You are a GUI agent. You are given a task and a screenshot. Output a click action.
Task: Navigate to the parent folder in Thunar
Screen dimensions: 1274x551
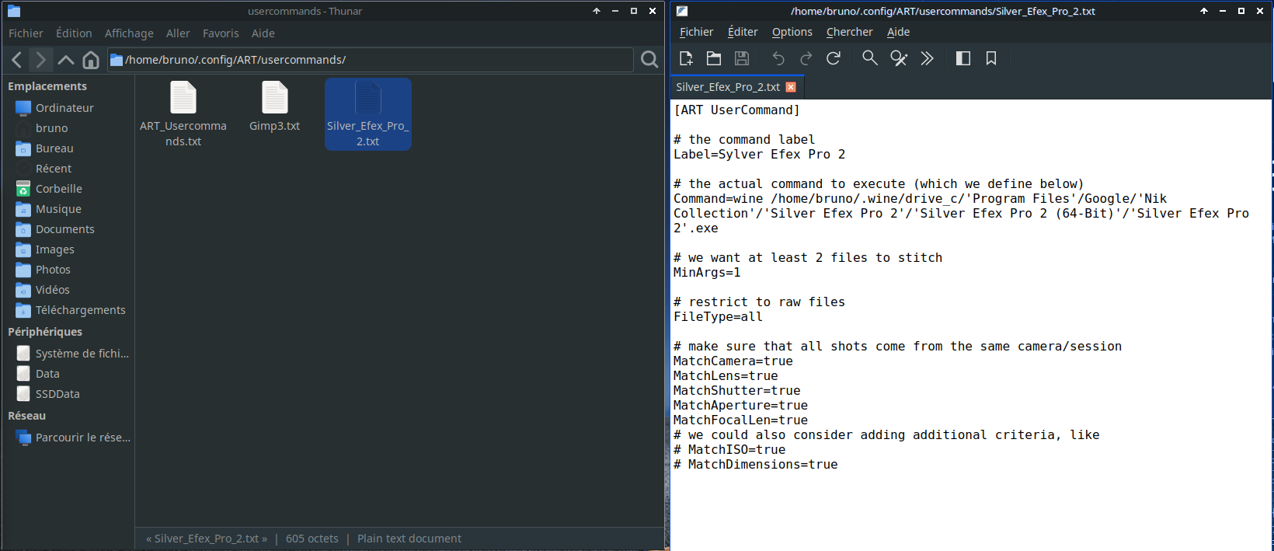point(66,60)
